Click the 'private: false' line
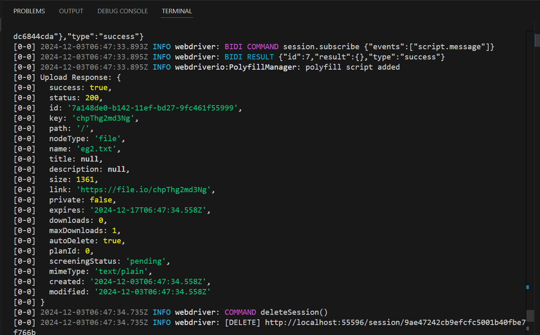This screenshot has width=540, height=335. click(83, 200)
